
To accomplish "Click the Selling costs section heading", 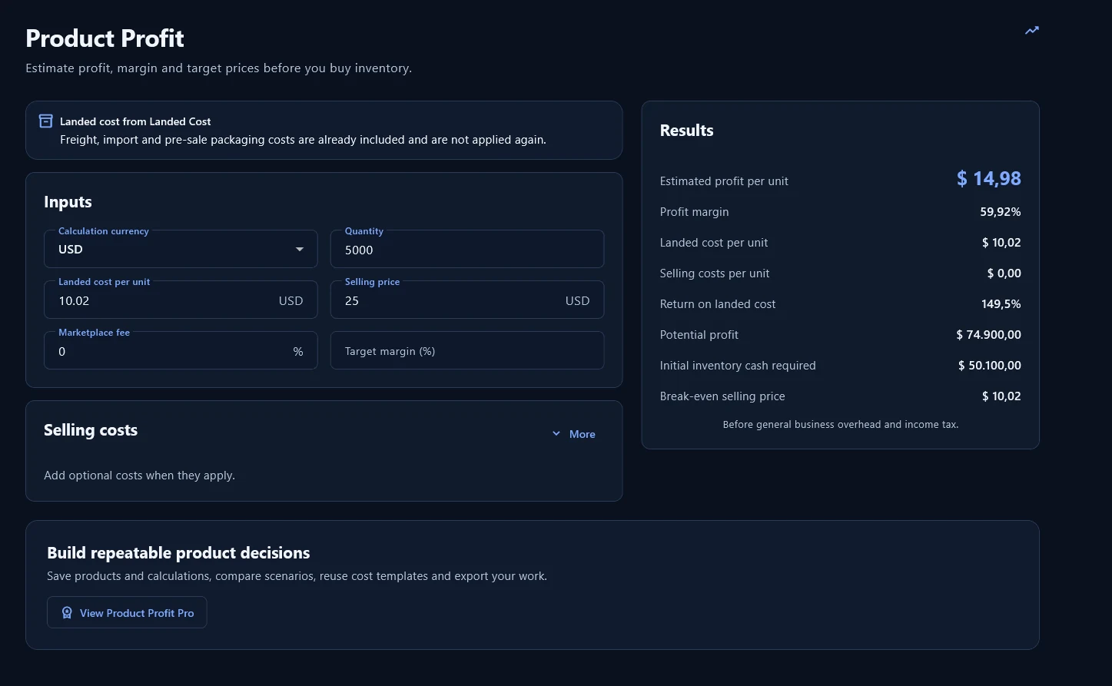I will (x=91, y=430).
